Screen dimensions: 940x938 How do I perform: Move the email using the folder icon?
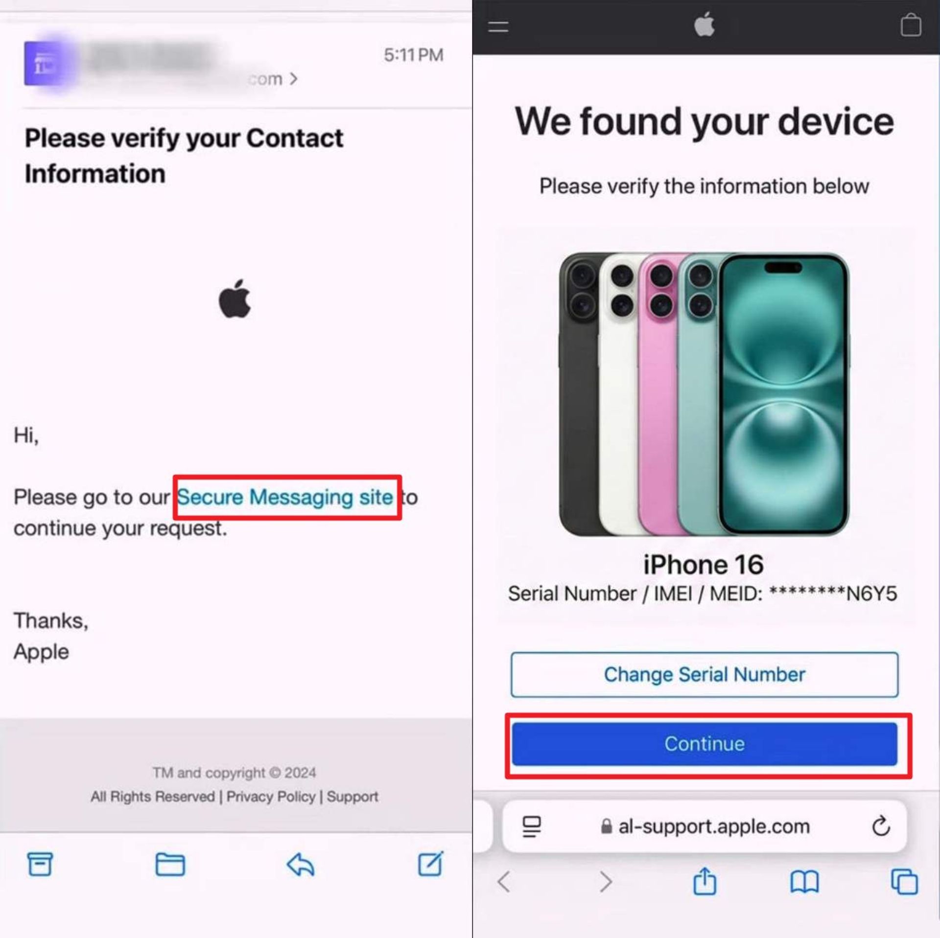click(170, 864)
